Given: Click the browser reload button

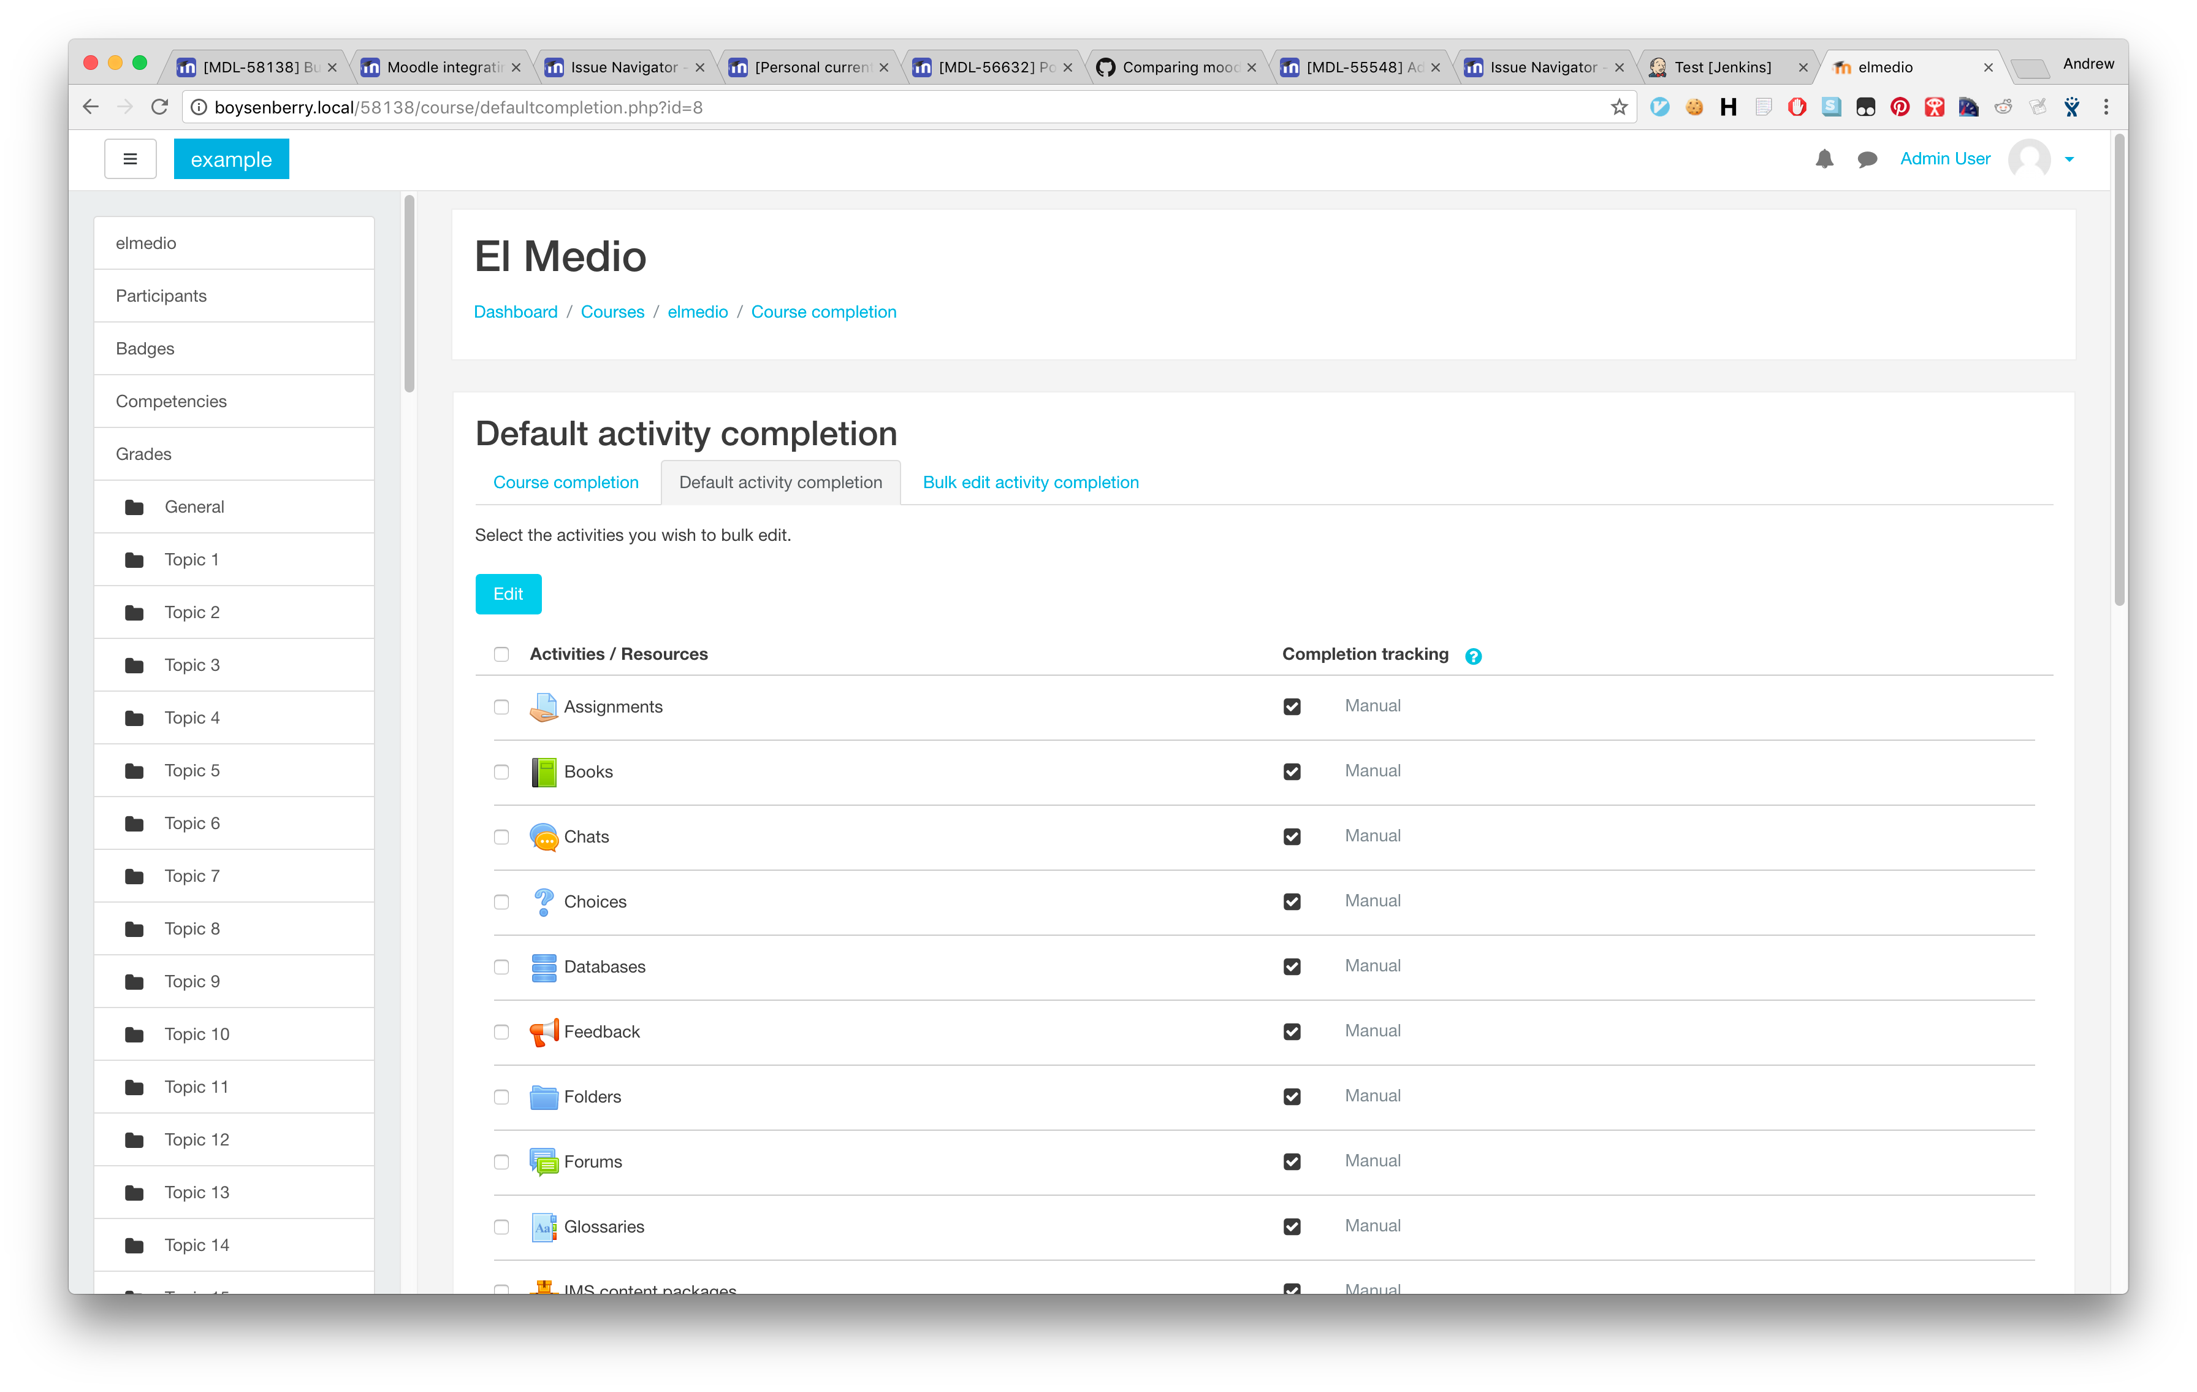Looking at the screenshot, I should pos(159,107).
